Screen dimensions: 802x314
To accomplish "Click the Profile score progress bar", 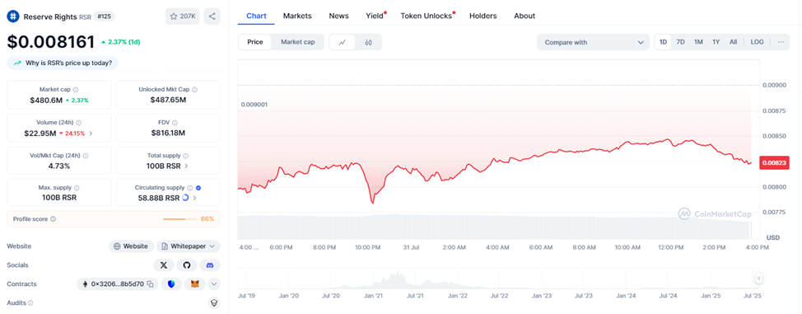I will 180,219.
